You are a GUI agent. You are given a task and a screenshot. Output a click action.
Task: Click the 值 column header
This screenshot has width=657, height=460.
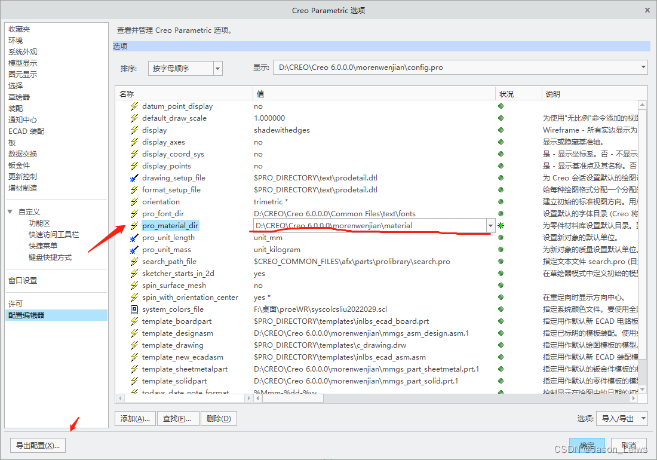[x=374, y=94]
